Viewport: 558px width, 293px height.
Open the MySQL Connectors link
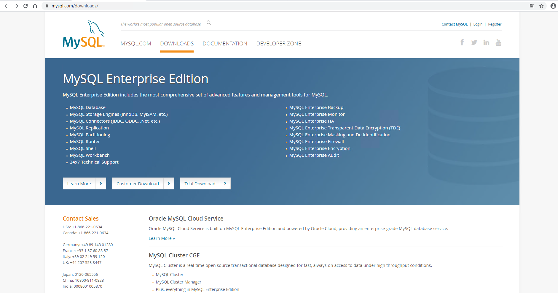(x=115, y=121)
